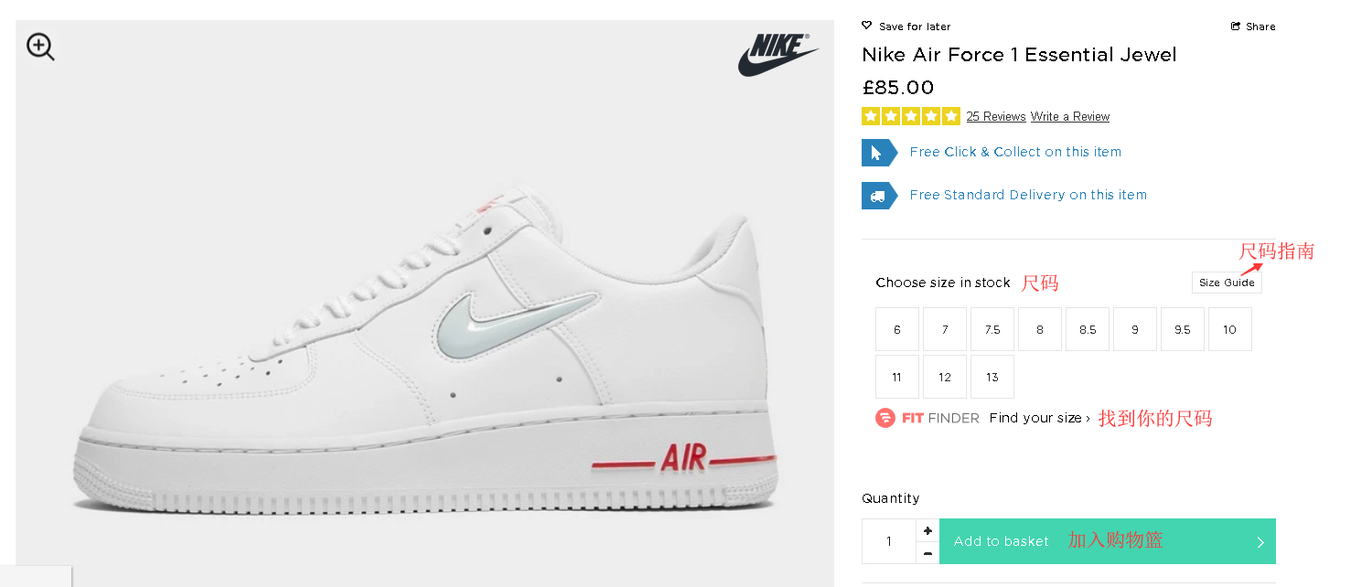Open Find your size link
The image size is (1351, 587).
click(x=1039, y=418)
